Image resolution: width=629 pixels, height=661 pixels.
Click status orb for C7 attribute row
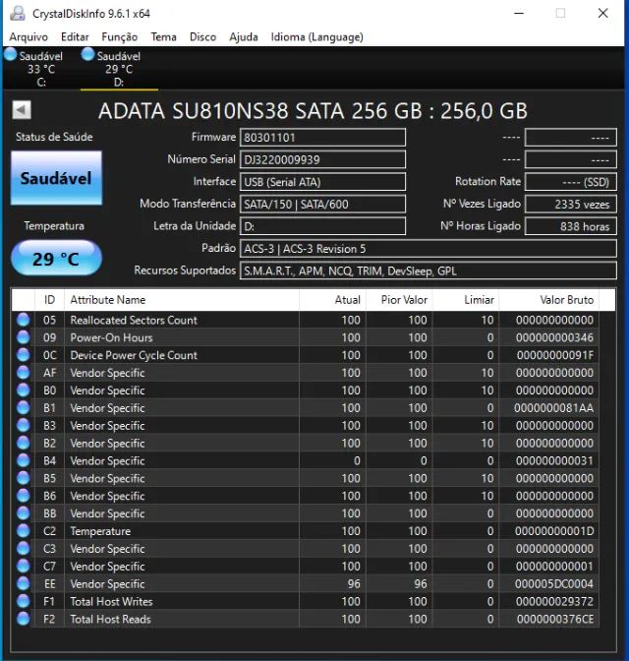24,566
